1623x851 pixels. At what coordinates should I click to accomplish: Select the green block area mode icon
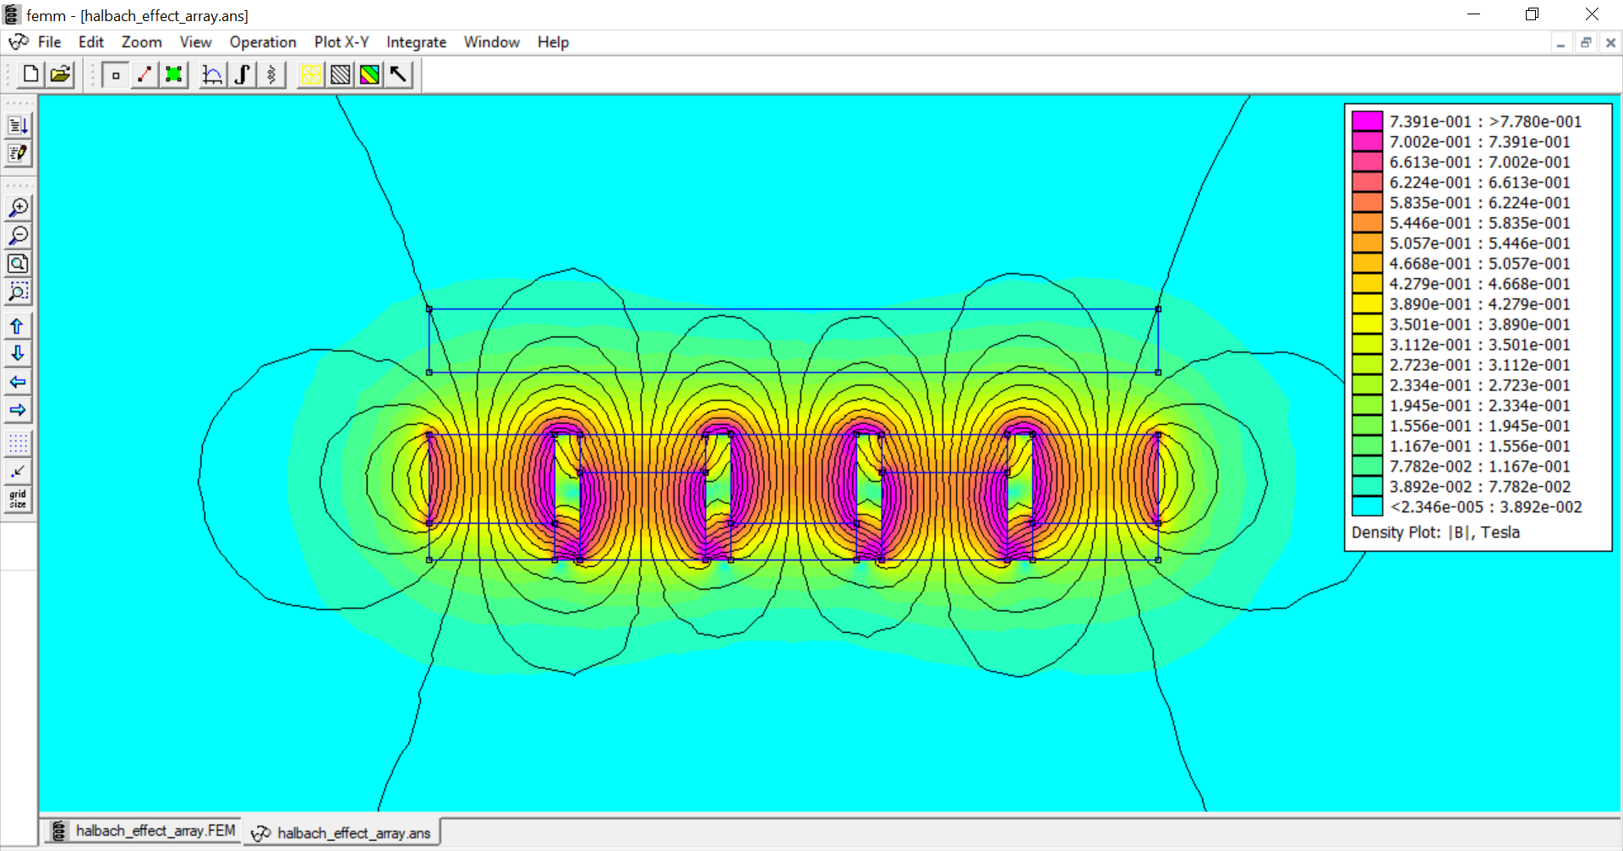pos(173,74)
